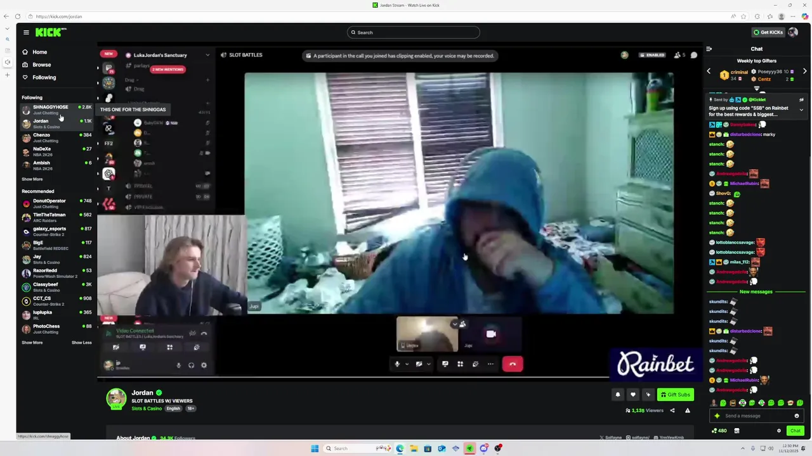Open Chenzo channel in Following list
Image resolution: width=812 pixels, height=456 pixels.
[x=57, y=137]
